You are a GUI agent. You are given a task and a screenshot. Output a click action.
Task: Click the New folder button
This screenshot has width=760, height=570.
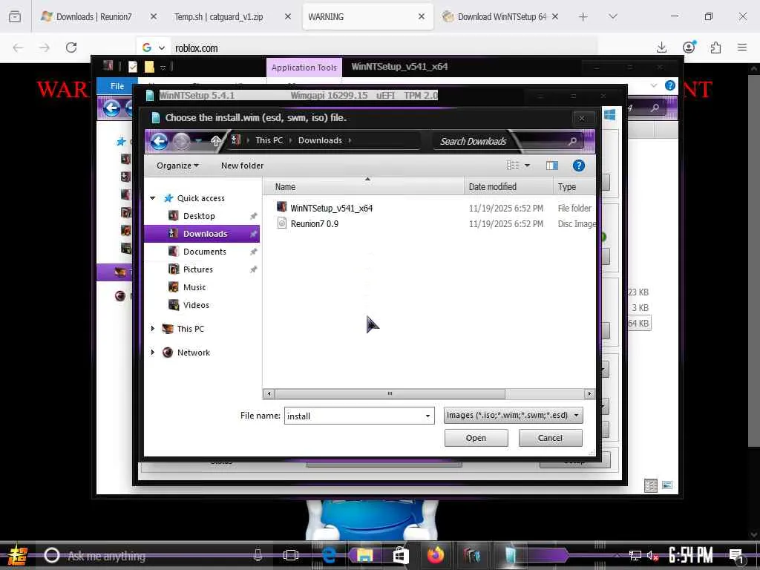[x=243, y=166]
